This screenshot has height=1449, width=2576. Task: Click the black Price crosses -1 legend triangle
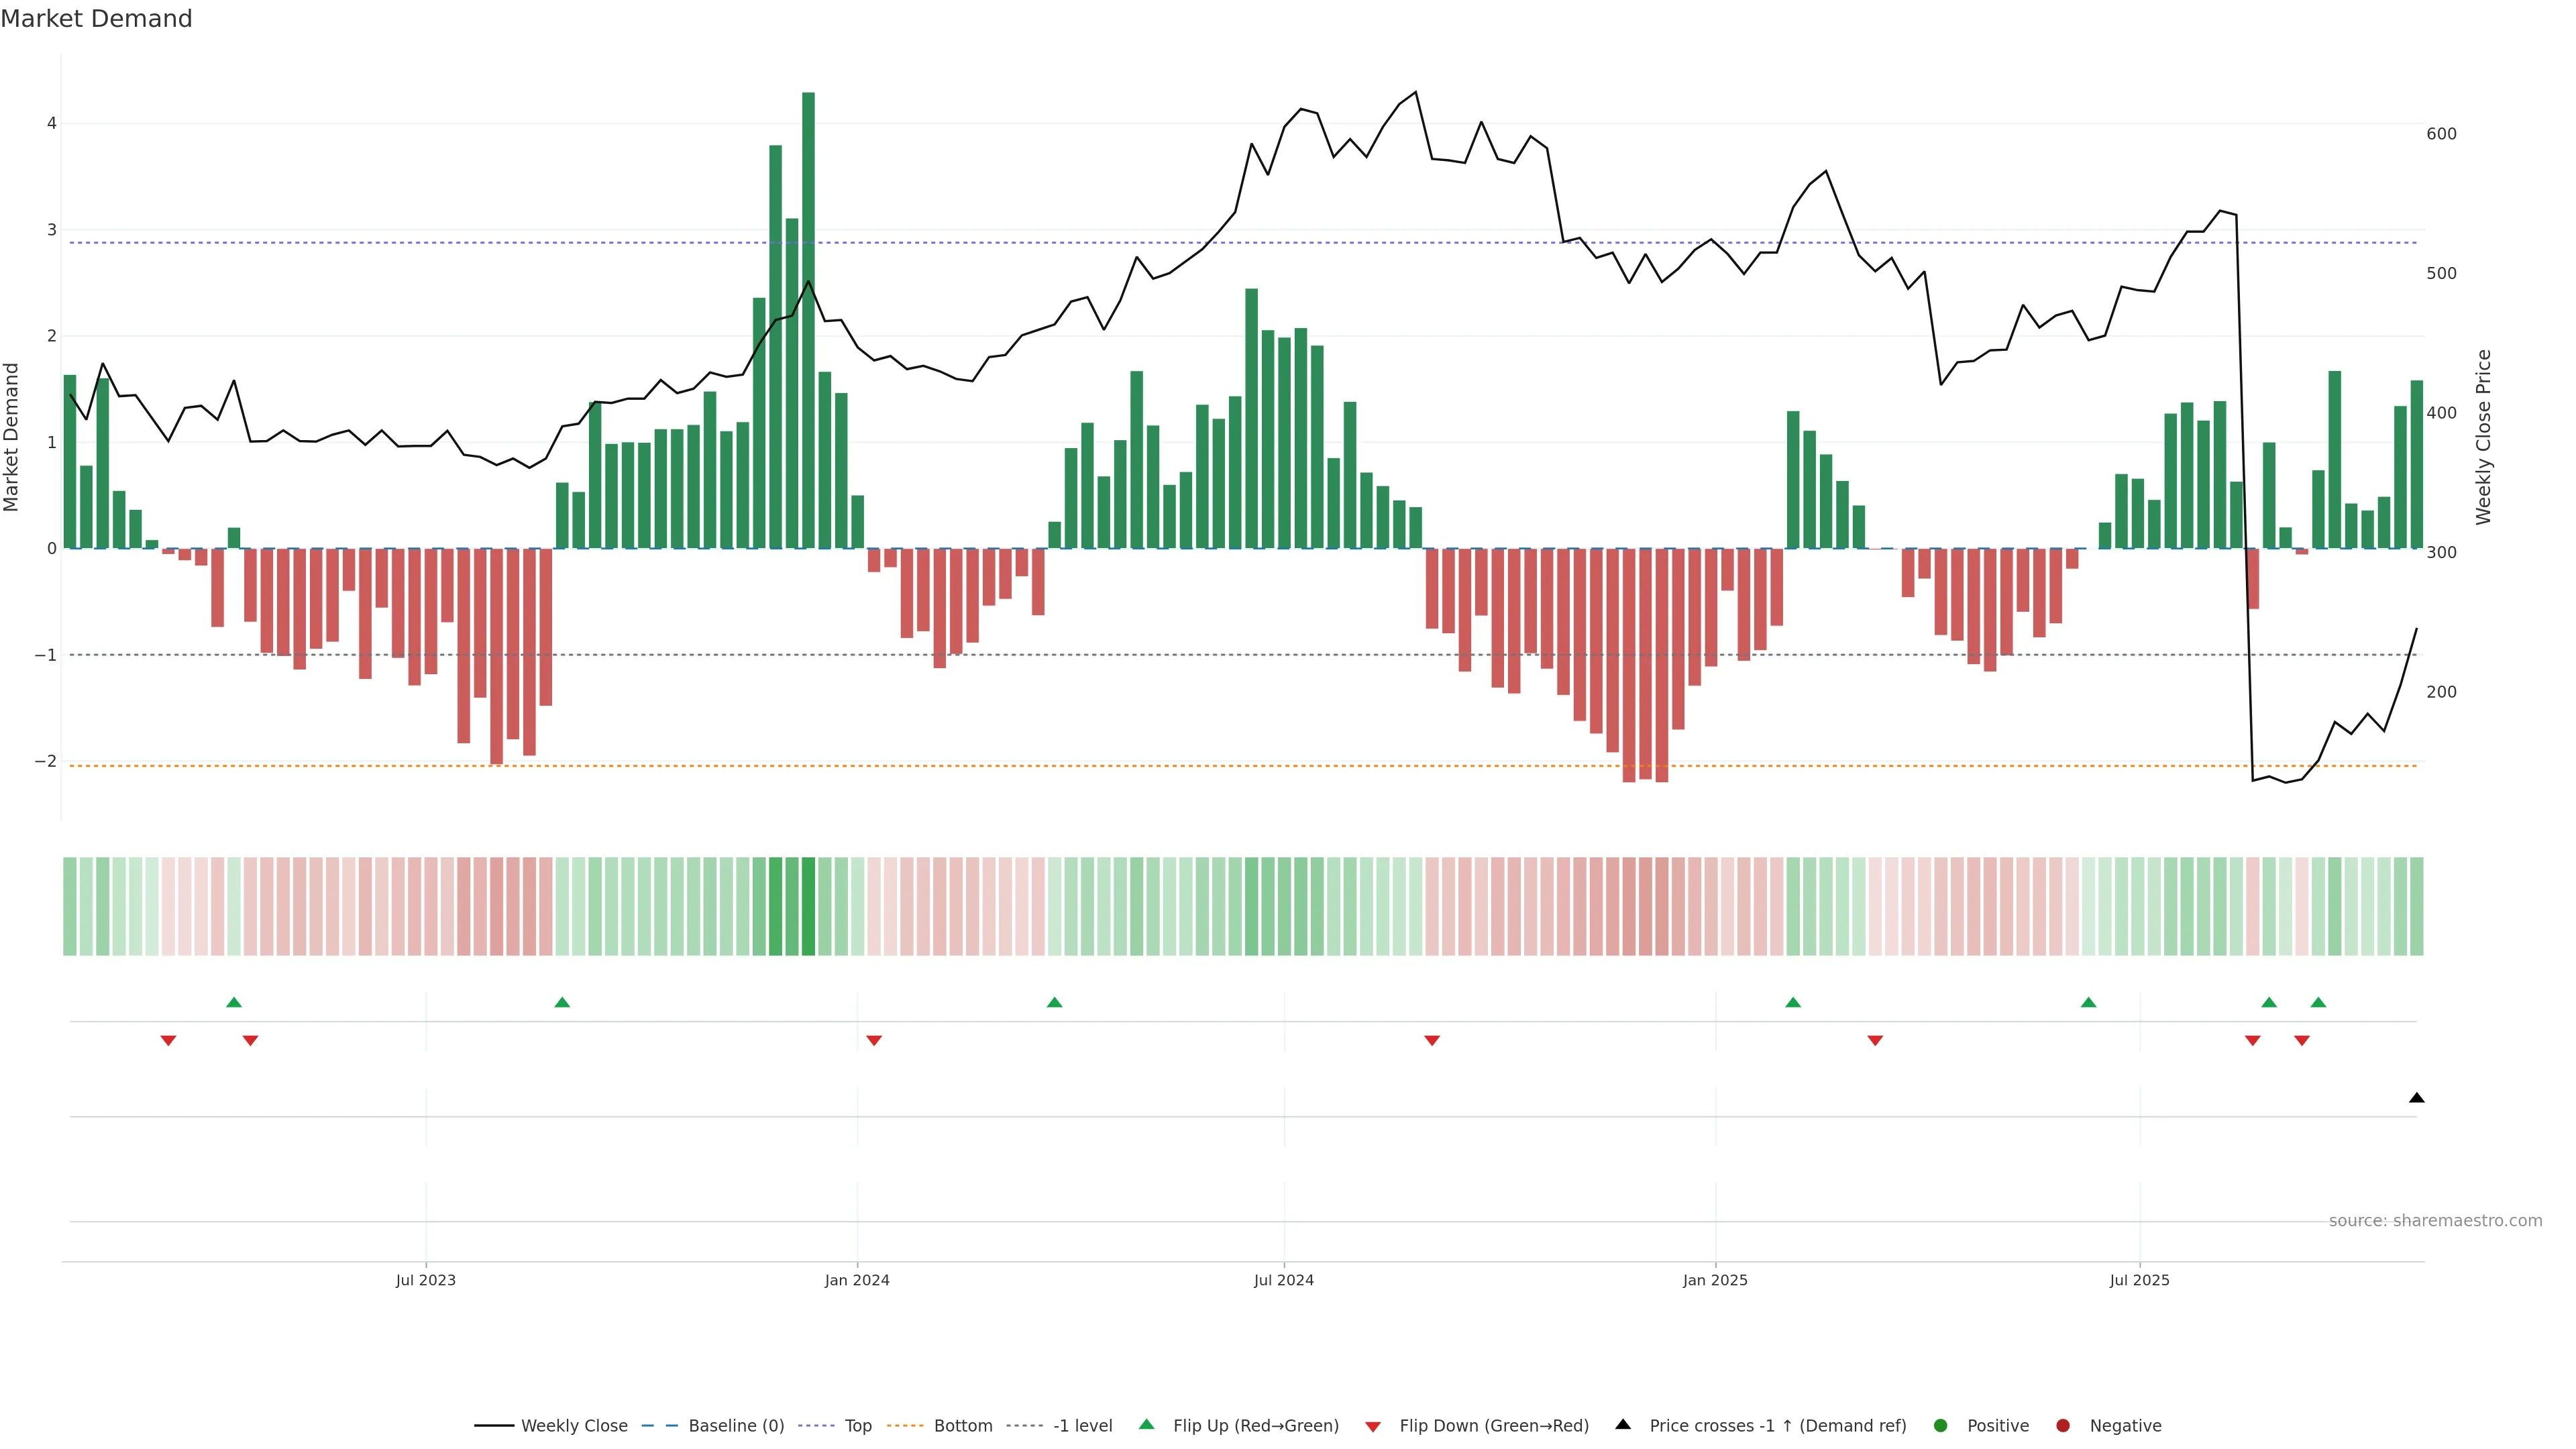click(x=1623, y=1425)
